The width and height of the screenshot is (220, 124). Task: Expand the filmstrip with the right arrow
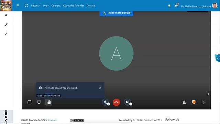click(x=209, y=94)
